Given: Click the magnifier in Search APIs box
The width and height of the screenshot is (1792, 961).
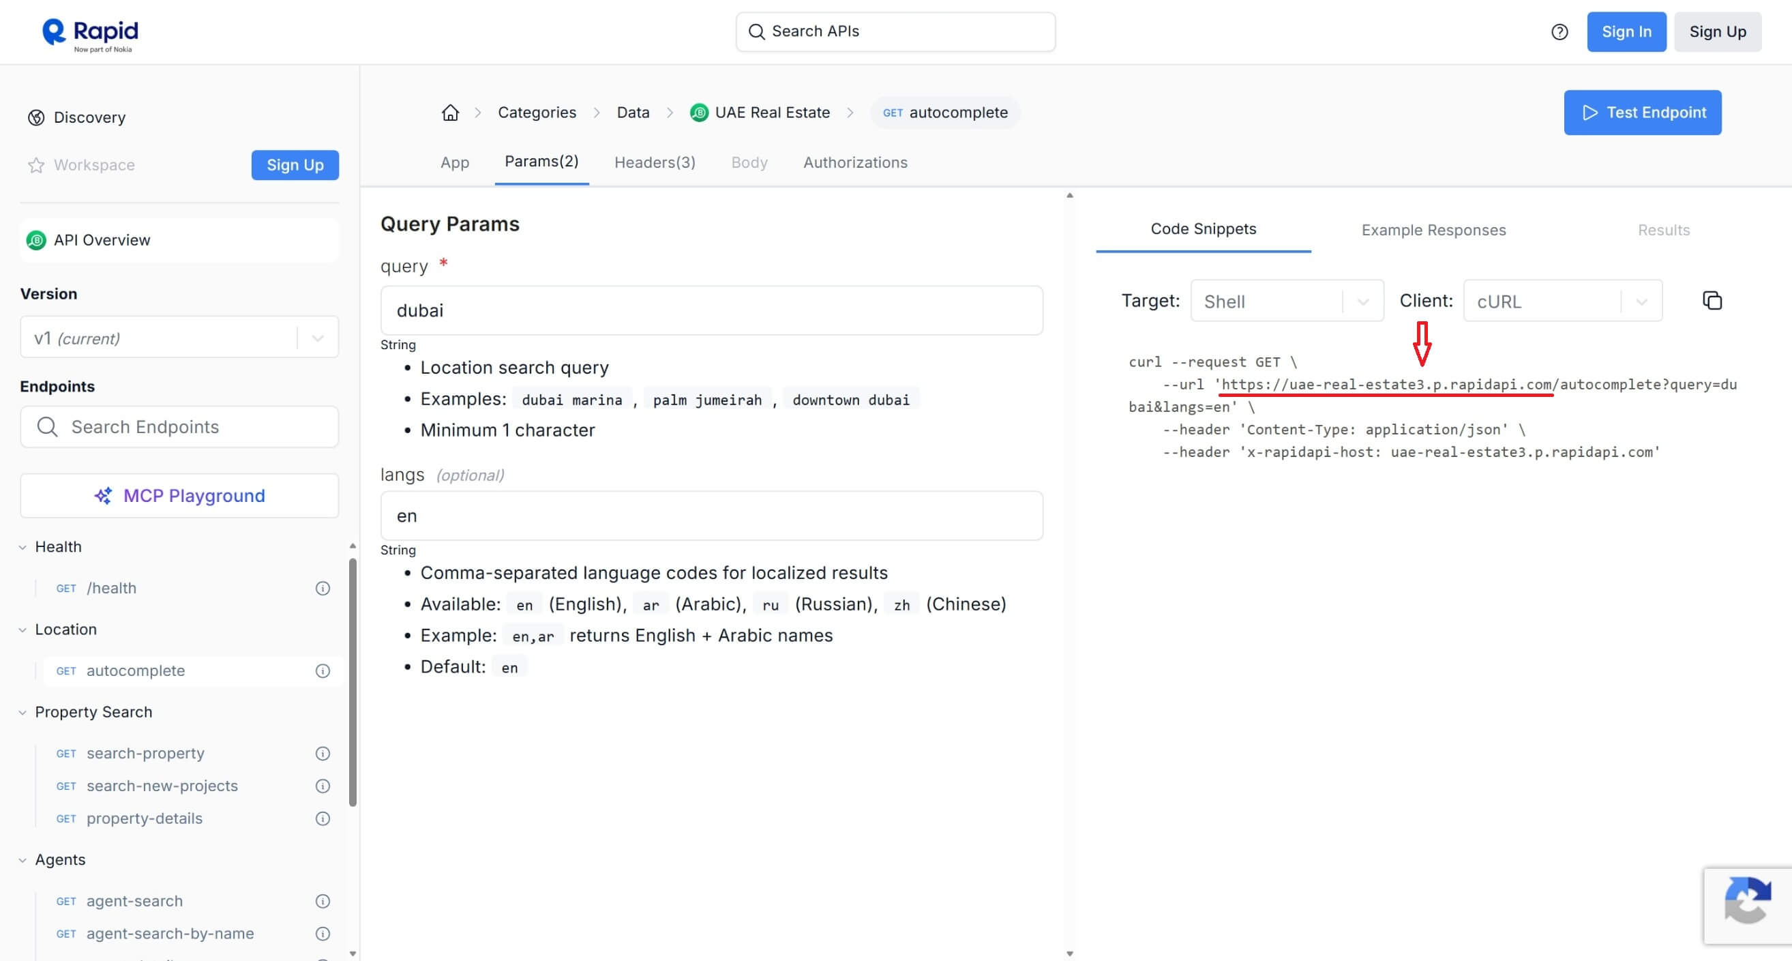Looking at the screenshot, I should [756, 32].
